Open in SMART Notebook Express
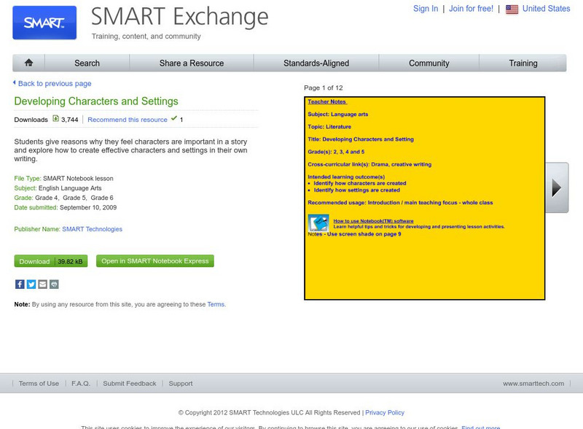This screenshot has width=583, height=429. pos(155,261)
